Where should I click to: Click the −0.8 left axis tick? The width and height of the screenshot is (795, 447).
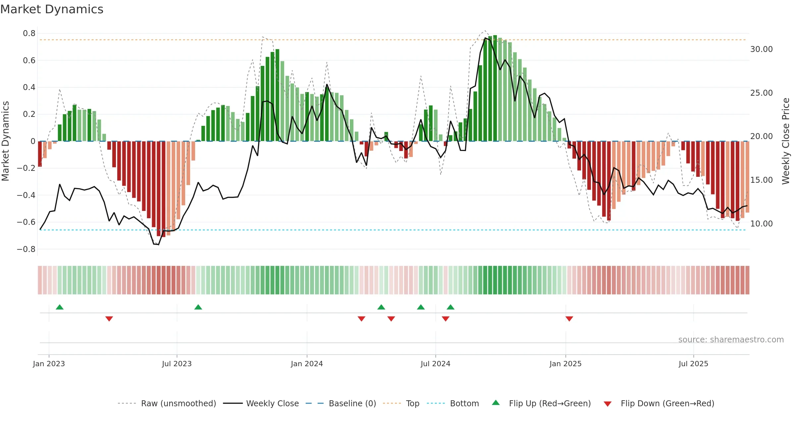26,249
